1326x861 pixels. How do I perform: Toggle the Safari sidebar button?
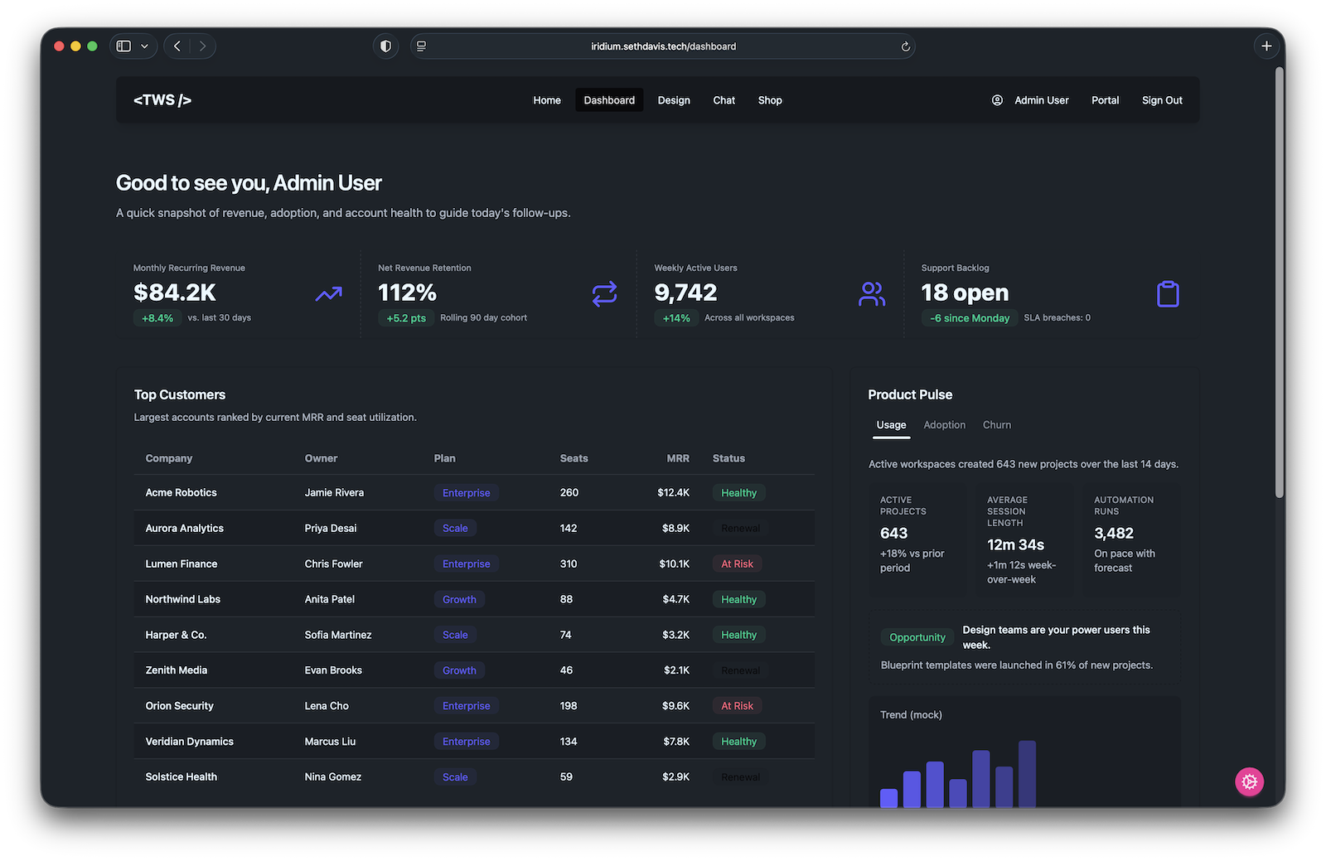123,46
